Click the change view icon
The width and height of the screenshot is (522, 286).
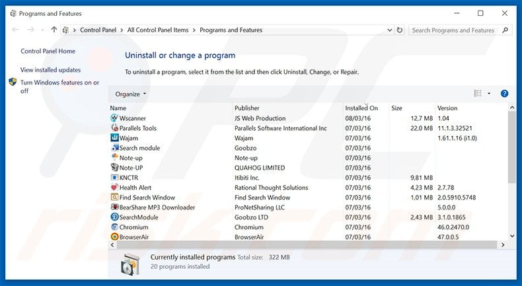click(x=478, y=94)
